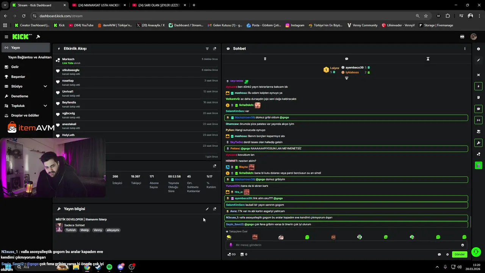Click the info icon in right sidebar
Image resolution: width=485 pixels, height=273 pixels.
coord(479,49)
